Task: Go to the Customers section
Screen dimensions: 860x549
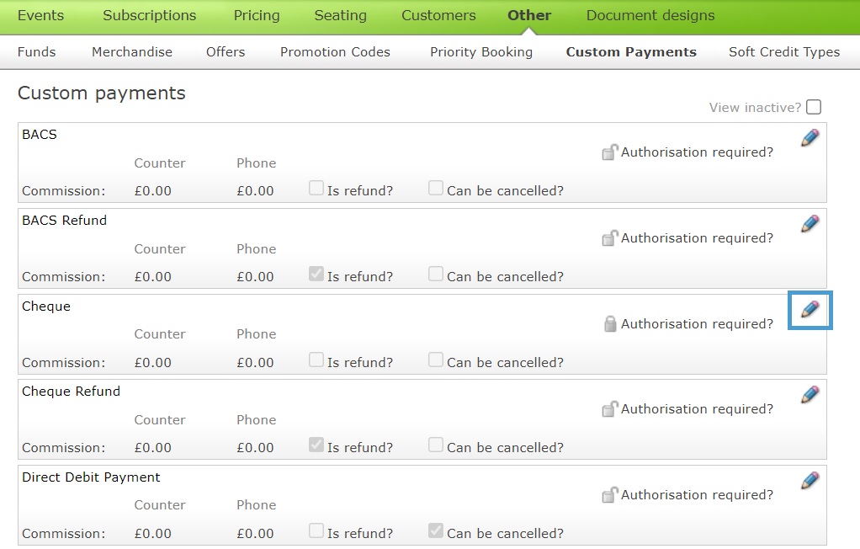Action: click(438, 15)
